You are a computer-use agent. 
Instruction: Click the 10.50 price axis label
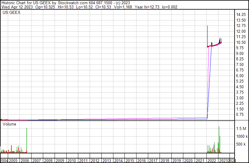(241, 42)
